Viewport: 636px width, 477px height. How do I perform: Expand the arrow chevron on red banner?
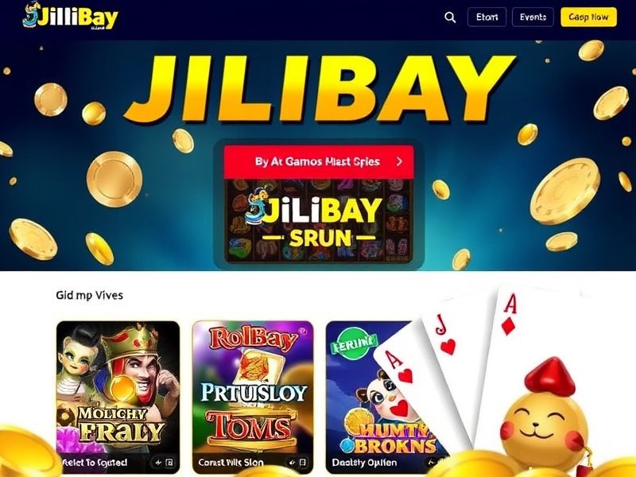[400, 161]
